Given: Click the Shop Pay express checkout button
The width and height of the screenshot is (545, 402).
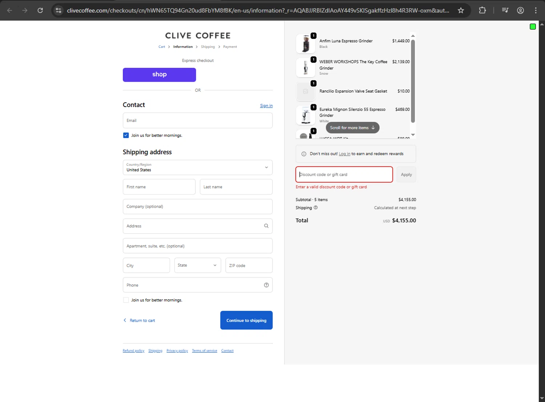Looking at the screenshot, I should (159, 75).
